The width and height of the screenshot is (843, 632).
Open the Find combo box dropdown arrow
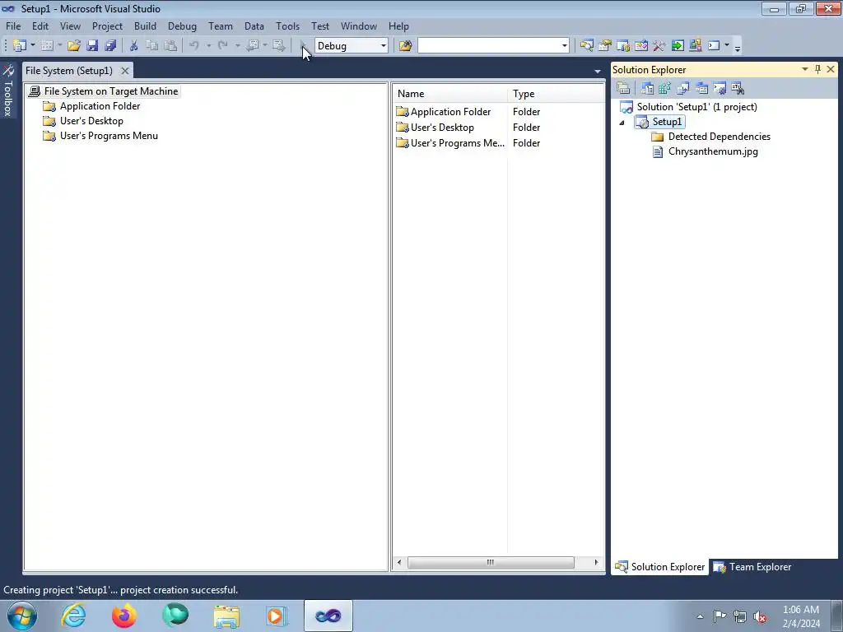[x=564, y=46]
